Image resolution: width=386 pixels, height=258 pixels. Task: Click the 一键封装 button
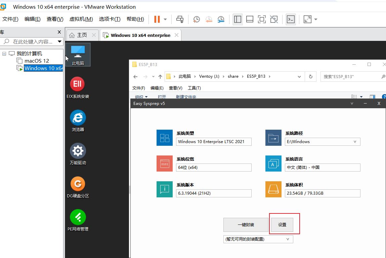(x=246, y=225)
